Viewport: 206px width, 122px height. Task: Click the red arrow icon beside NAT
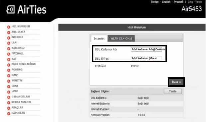[9, 59]
